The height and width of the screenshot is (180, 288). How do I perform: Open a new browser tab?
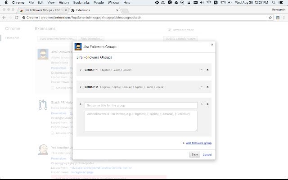[x=125, y=11]
